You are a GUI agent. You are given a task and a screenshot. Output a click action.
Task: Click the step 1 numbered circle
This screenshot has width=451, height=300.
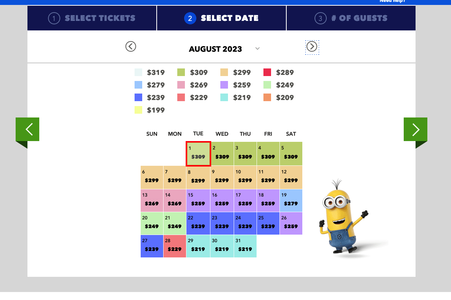(x=54, y=18)
